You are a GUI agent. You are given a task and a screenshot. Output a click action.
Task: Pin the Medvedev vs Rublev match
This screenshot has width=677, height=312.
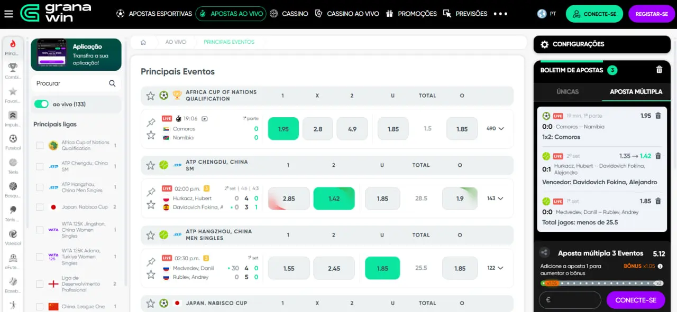click(151, 262)
